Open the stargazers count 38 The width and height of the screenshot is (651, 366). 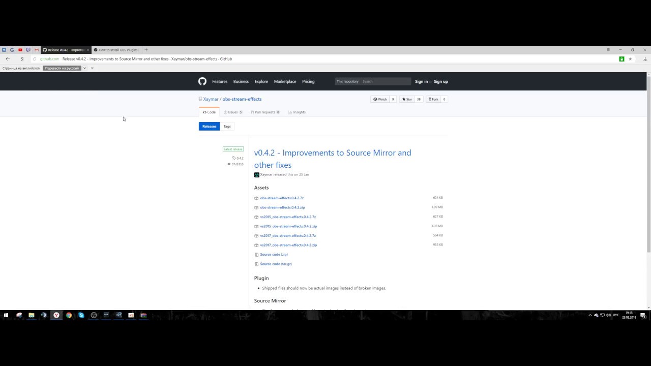419,99
